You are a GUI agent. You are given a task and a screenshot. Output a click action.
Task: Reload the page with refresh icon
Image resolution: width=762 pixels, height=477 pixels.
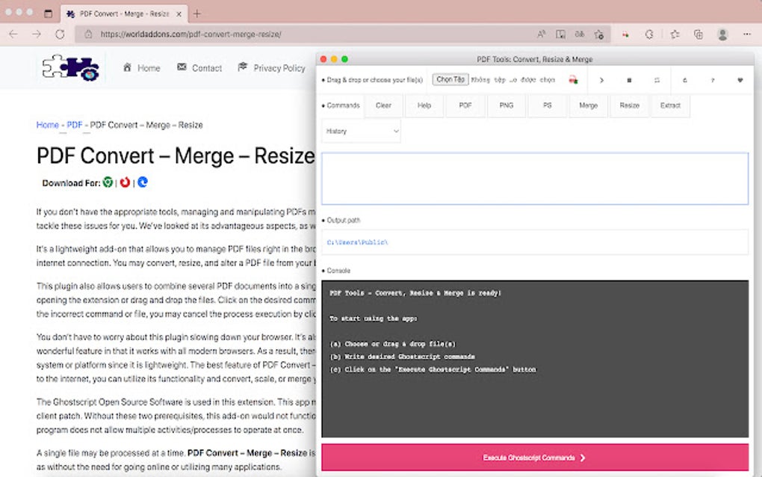coord(60,34)
